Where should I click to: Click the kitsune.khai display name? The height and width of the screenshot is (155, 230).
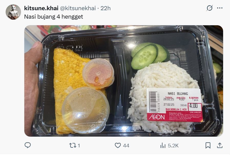pyautogui.click(x=41, y=8)
